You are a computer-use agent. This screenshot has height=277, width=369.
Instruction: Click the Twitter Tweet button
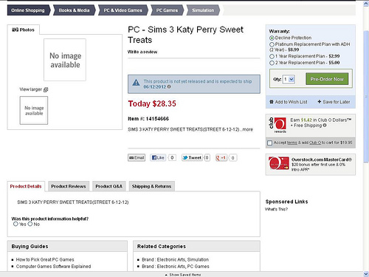(x=192, y=157)
